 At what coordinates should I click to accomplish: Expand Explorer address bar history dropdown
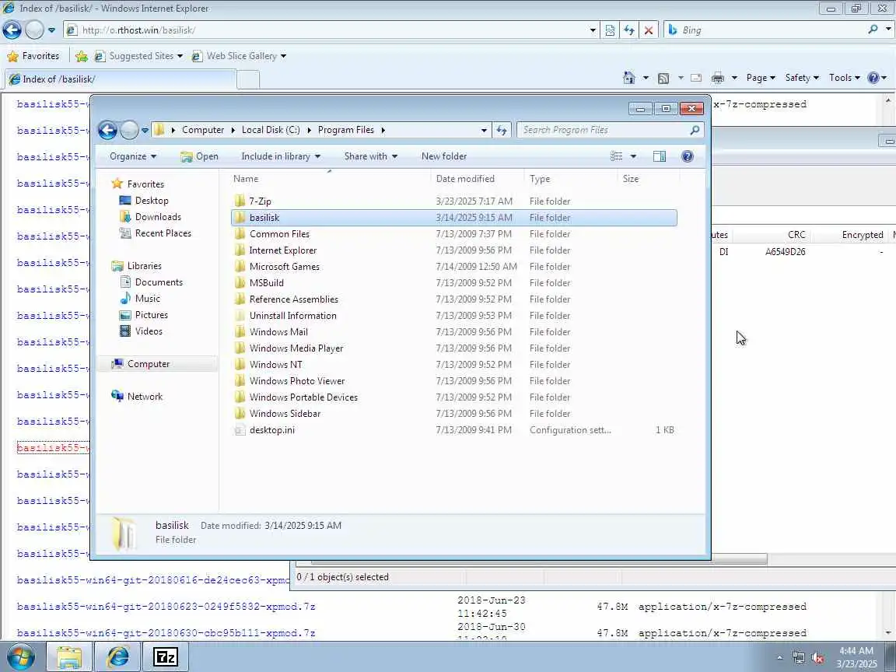click(484, 131)
